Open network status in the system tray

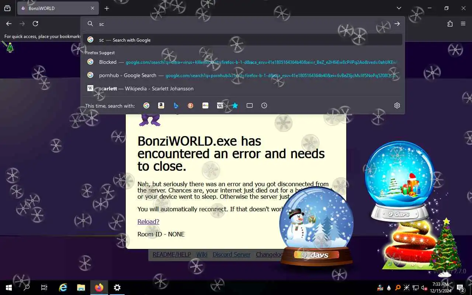pyautogui.click(x=416, y=288)
